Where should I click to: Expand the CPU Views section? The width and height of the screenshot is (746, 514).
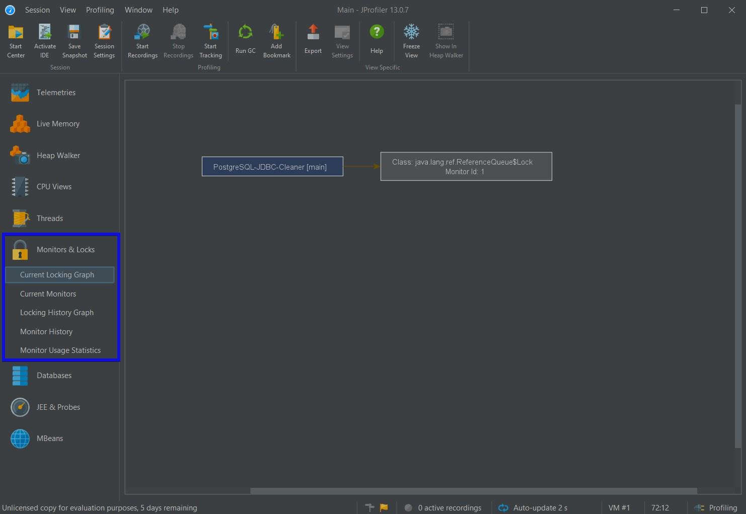(x=54, y=186)
